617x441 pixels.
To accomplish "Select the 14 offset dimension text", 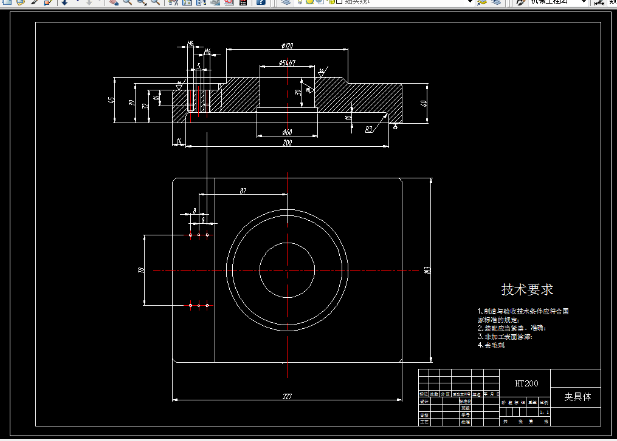I will 179,141.
